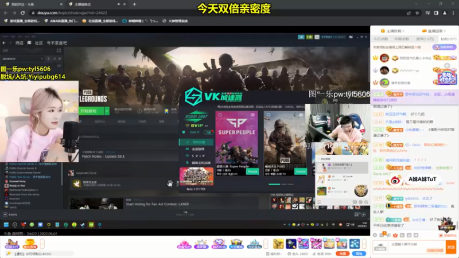Open Patch Notes - Update 18.1 news

click(103, 157)
